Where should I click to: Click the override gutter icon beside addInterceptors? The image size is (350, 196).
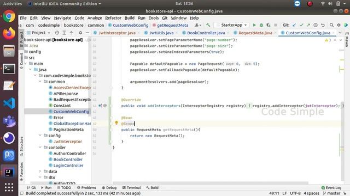(100, 106)
